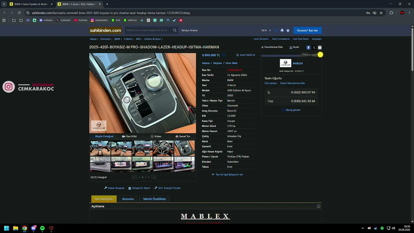Image resolution: width=414 pixels, height=233 pixels.
Task: Open the browser Extensions puzzle icon
Action: (x=391, y=13)
